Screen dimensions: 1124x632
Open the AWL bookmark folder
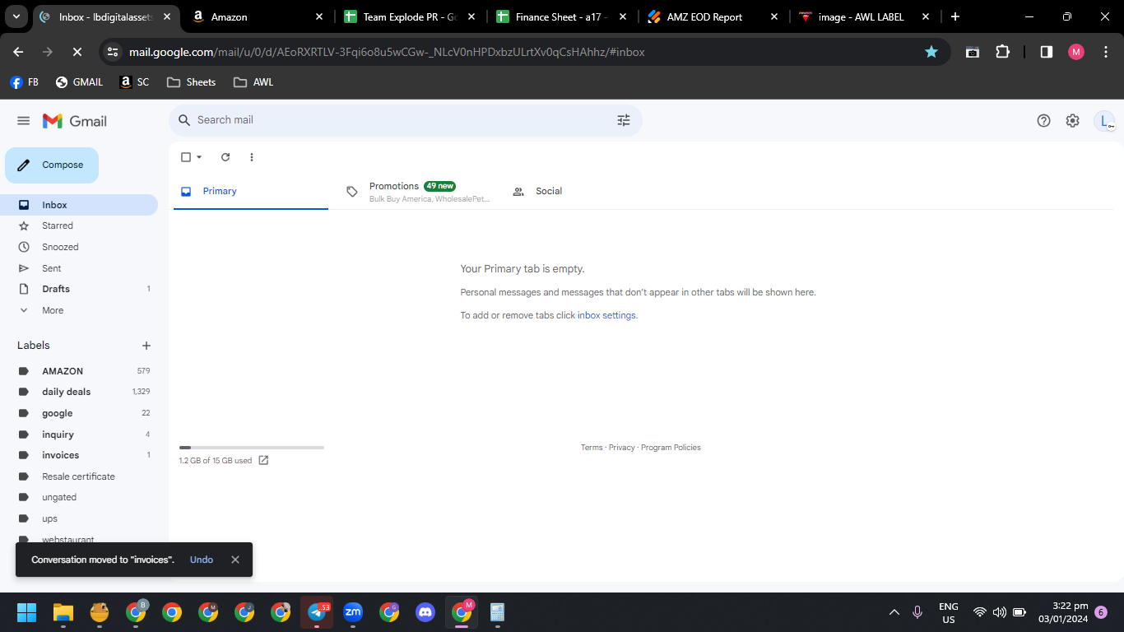(x=253, y=82)
